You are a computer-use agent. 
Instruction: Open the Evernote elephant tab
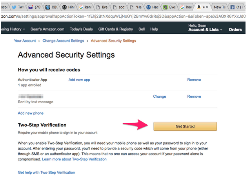pos(169,7)
